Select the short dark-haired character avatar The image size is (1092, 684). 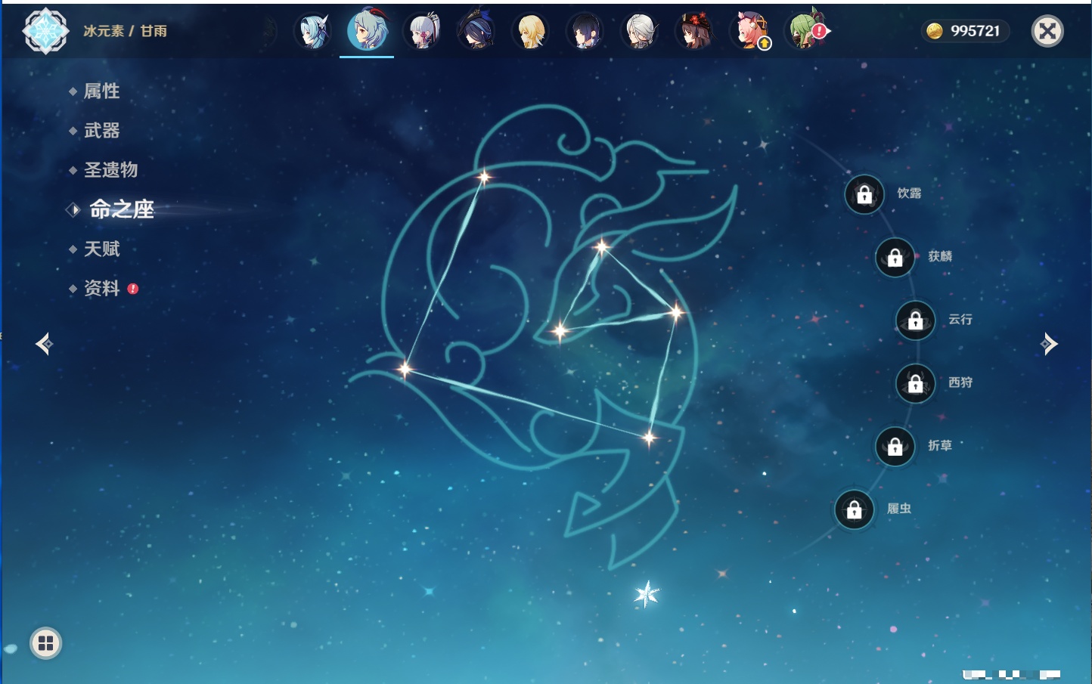pyautogui.click(x=585, y=31)
